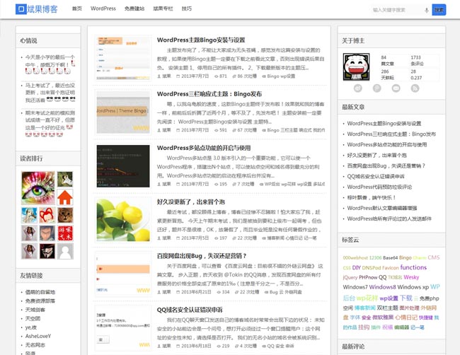This screenshot has width=460, height=355.
Task: Select the PHPnow tag in the tag cloud
Action: pos(368,277)
